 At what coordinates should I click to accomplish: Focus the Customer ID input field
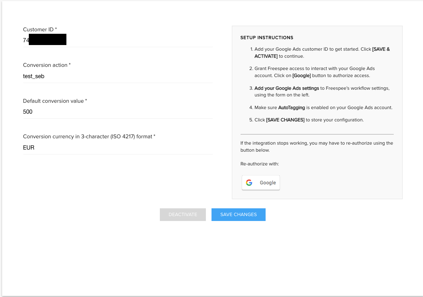pyautogui.click(x=118, y=40)
